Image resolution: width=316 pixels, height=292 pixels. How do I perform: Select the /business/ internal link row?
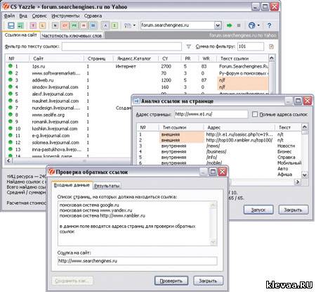pyautogui.click(x=219, y=152)
